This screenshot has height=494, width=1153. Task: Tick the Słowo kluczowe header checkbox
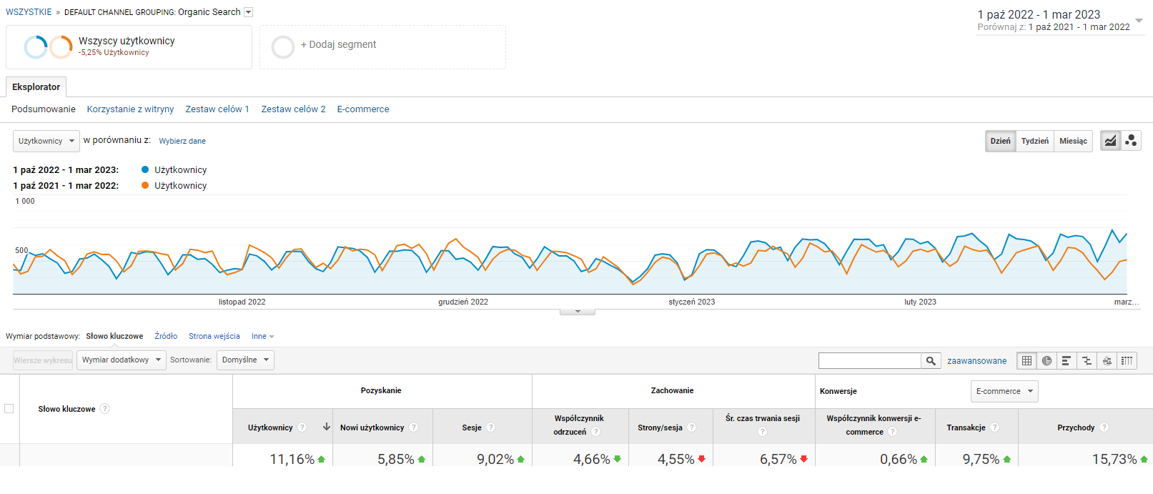pyautogui.click(x=9, y=409)
